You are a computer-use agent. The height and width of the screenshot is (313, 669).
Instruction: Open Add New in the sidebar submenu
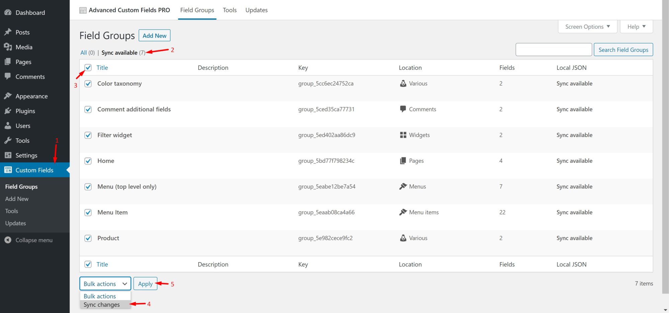(17, 199)
